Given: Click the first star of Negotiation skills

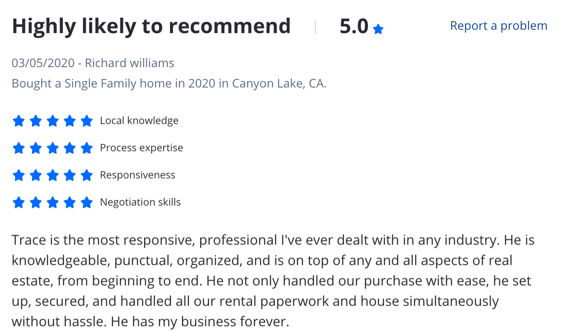Looking at the screenshot, I should (x=19, y=202).
